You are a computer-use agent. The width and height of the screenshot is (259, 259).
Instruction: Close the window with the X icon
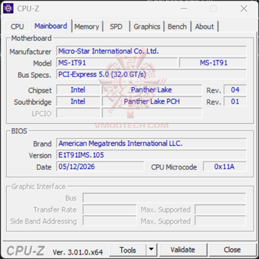coord(243,8)
